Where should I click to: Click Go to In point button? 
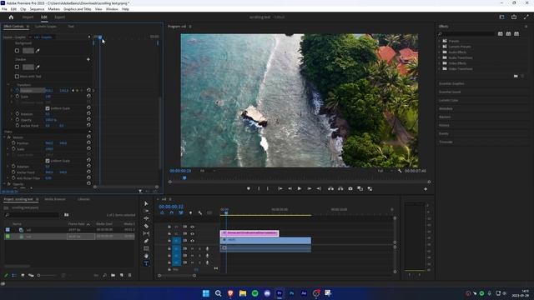coord(280,189)
